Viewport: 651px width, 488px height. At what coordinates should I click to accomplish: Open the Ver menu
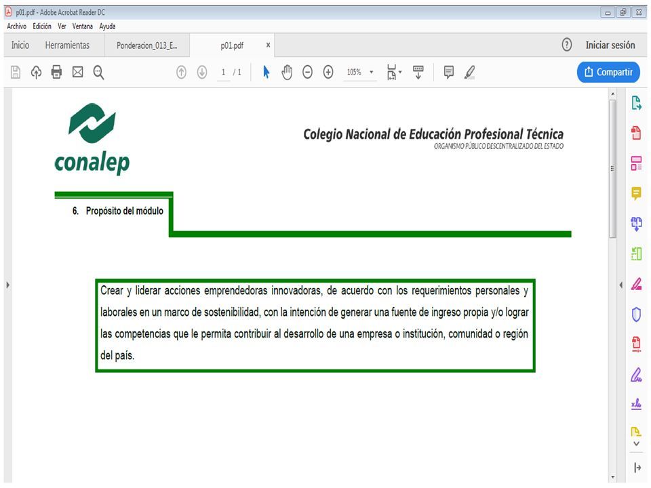pos(62,26)
